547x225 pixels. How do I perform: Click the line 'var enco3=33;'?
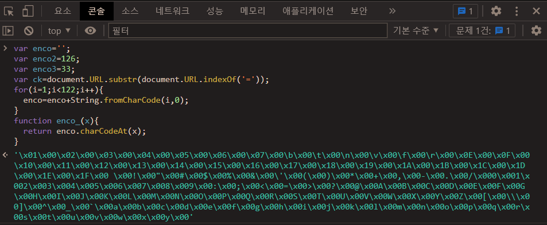coord(45,69)
